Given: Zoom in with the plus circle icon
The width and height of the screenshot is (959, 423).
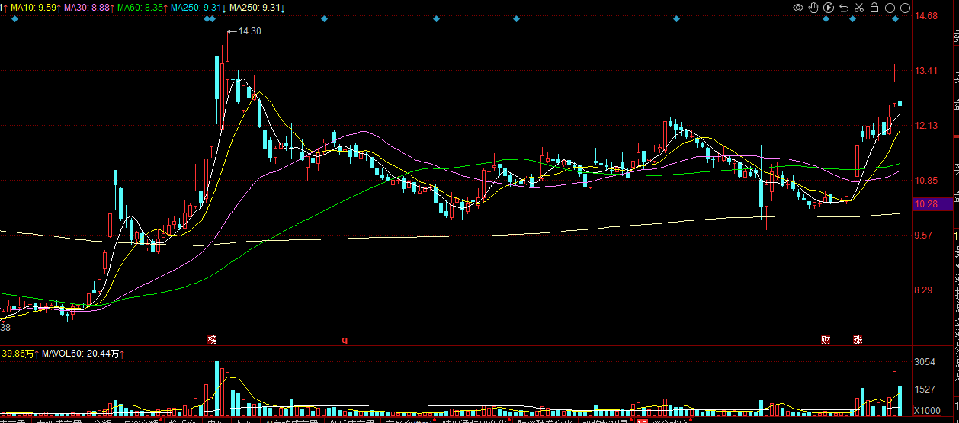Looking at the screenshot, I should coord(890,8).
